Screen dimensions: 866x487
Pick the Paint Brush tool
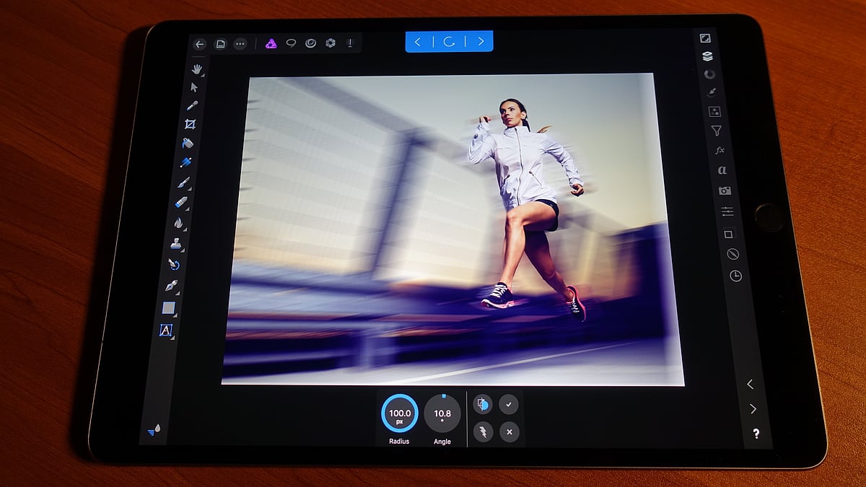click(x=184, y=183)
